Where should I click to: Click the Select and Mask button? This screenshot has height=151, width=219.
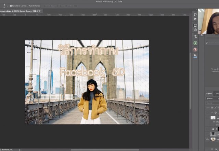68,6
